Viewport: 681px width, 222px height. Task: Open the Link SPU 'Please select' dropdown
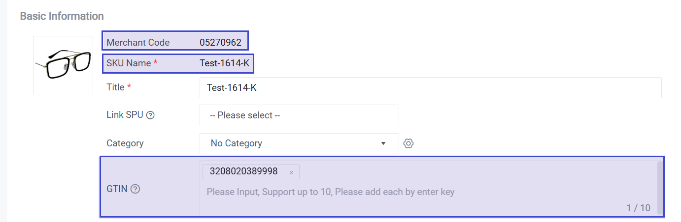[299, 115]
